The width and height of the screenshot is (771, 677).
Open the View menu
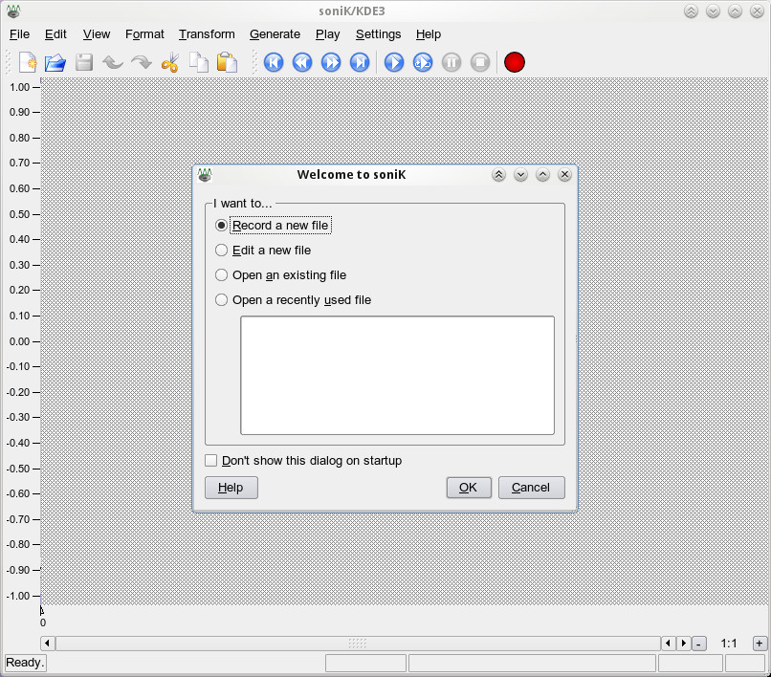(97, 34)
